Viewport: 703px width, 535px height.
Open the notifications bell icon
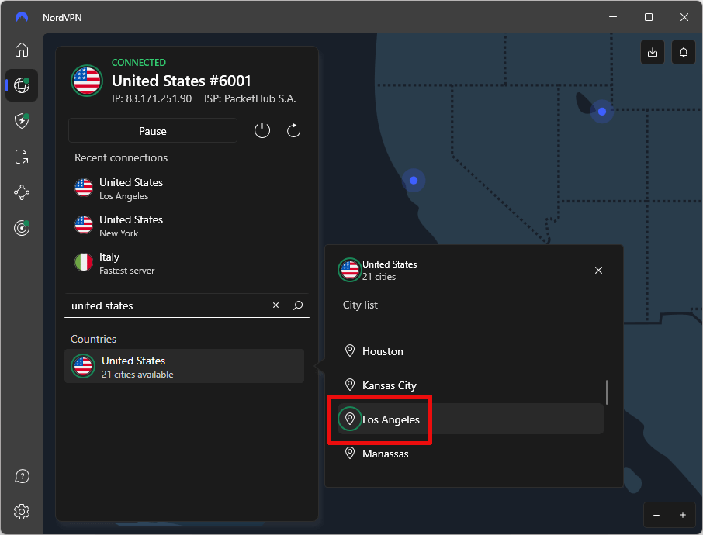point(684,52)
